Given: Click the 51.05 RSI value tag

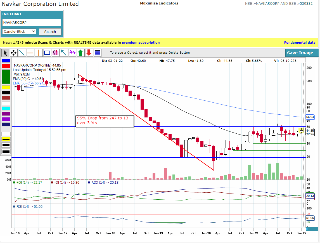Looking at the screenshot, I should (310, 218).
